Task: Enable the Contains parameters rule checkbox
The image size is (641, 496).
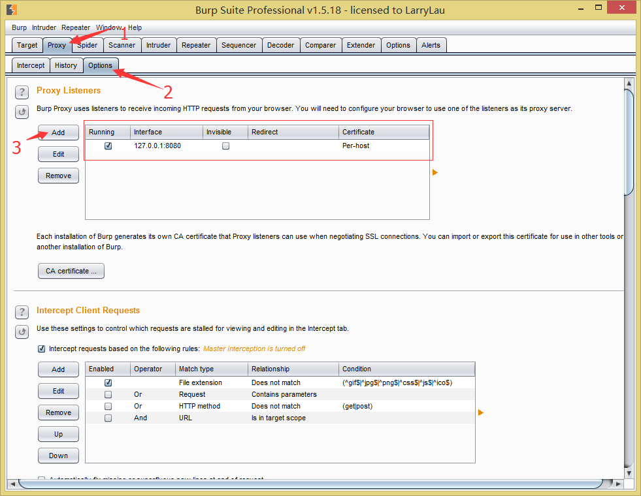Action: 108,394
